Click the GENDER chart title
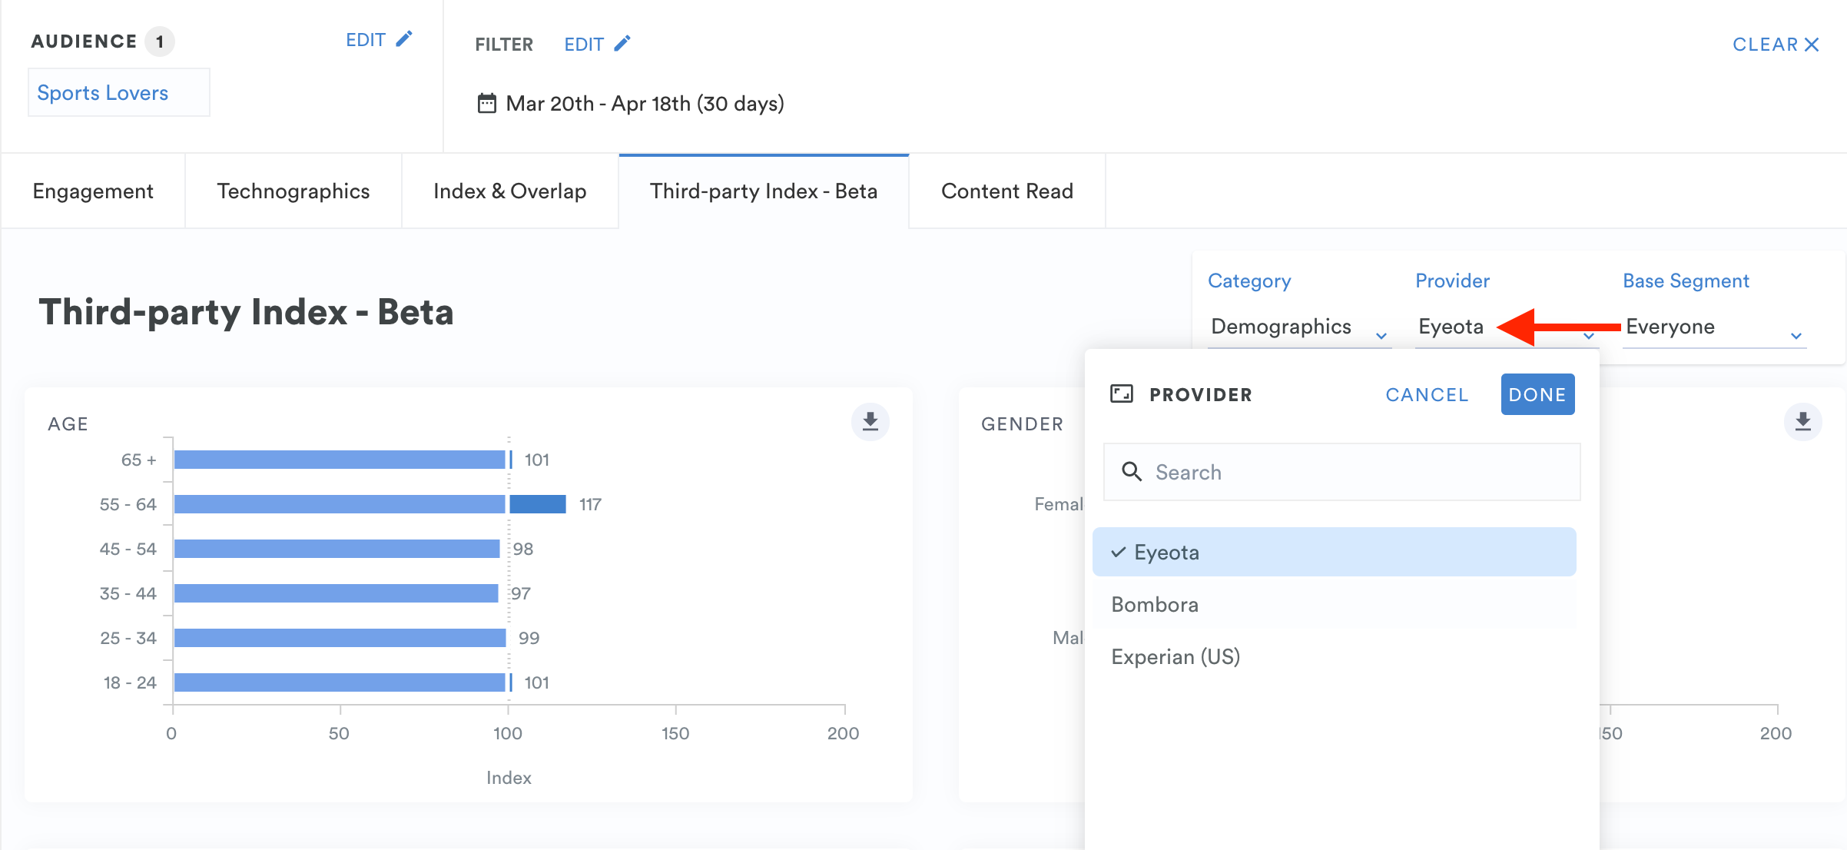 (x=1022, y=423)
